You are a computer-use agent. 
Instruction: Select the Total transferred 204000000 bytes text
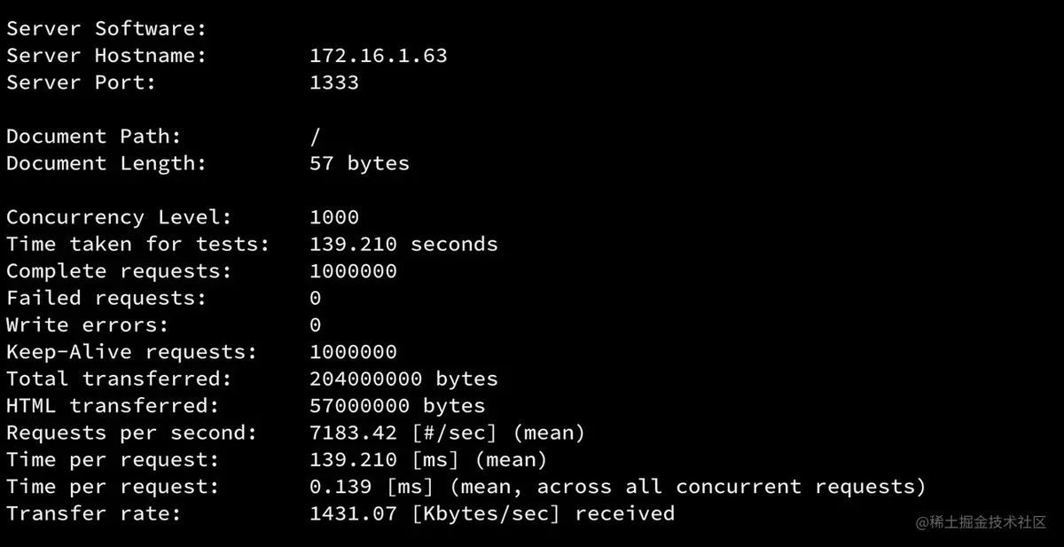403,379
